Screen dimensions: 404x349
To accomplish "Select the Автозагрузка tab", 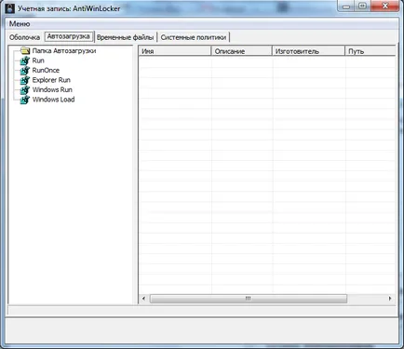I will pos(69,36).
